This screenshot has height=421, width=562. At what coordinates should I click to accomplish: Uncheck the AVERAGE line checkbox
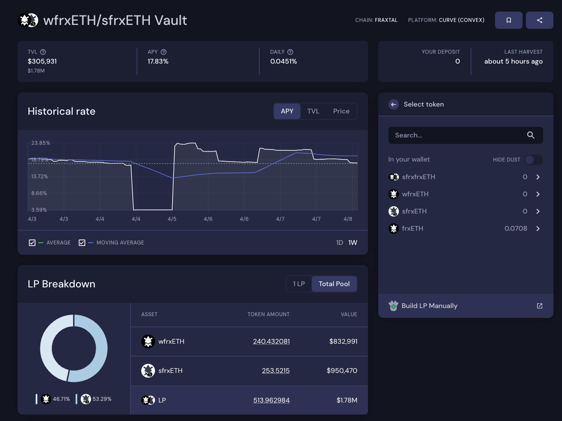(32, 243)
